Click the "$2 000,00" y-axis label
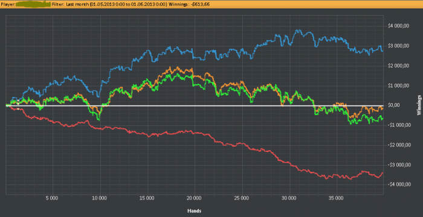Screen dimensions: 423x217 click(399, 66)
